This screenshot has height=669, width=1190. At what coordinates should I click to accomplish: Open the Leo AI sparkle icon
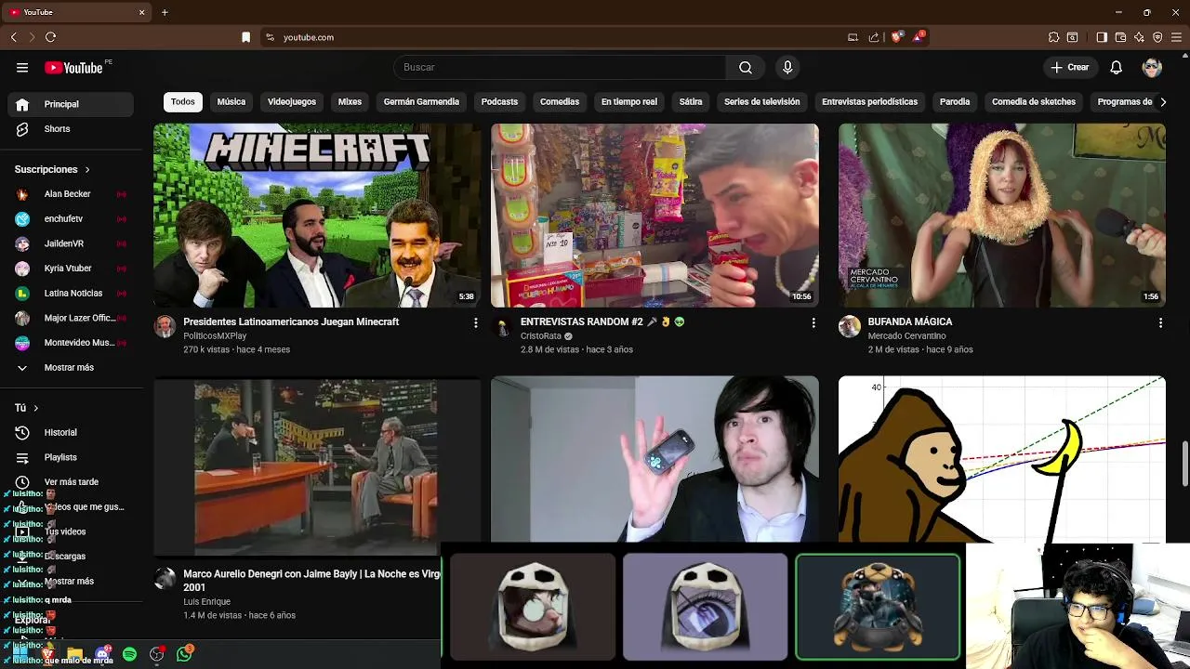pos(1139,37)
